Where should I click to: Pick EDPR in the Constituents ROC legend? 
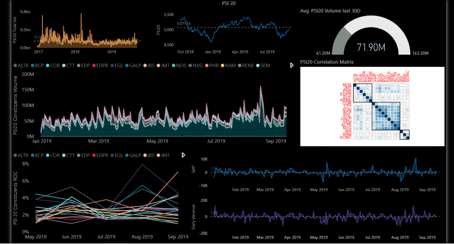click(100, 155)
